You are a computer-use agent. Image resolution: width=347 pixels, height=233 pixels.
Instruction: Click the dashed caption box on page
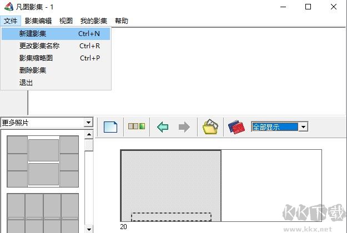coord(171,217)
